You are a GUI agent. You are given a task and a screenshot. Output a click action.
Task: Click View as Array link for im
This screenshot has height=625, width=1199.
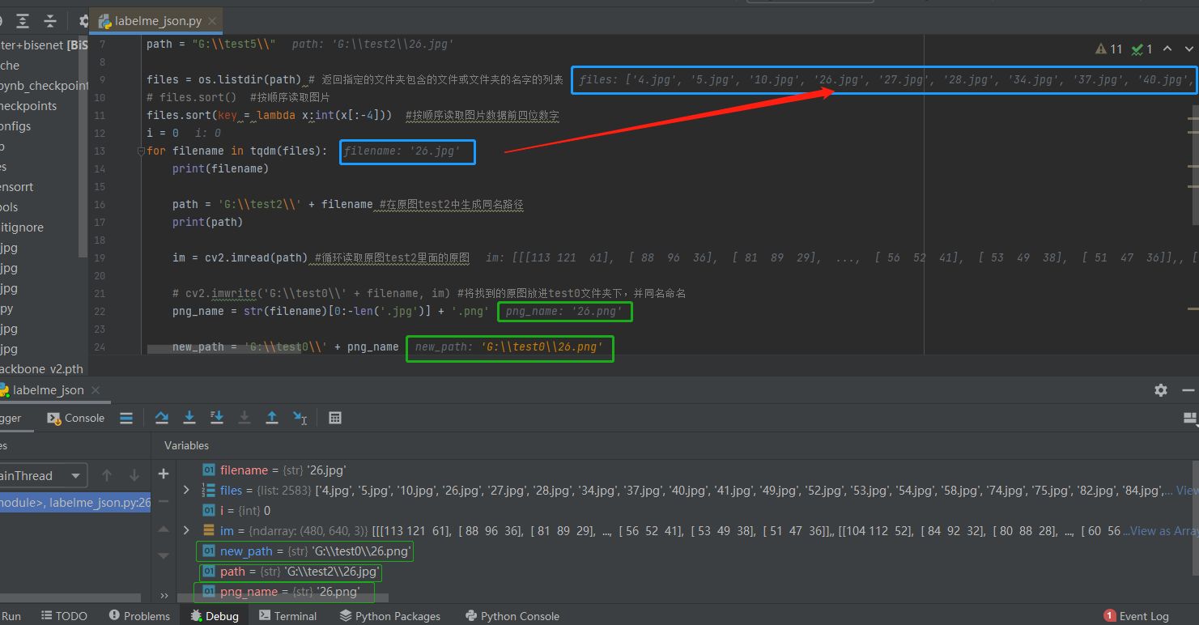point(1164,531)
